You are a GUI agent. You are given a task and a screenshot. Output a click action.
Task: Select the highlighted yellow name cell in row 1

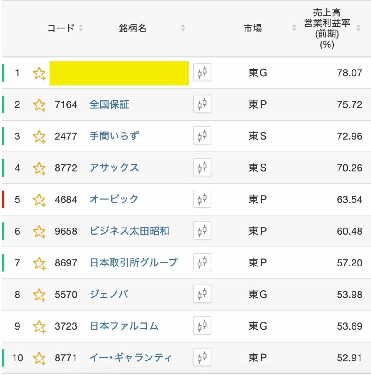pyautogui.click(x=119, y=72)
